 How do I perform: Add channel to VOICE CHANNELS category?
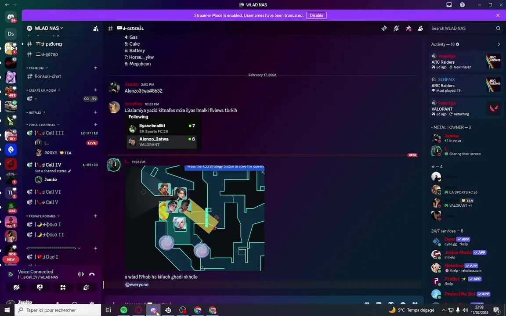(x=95, y=124)
